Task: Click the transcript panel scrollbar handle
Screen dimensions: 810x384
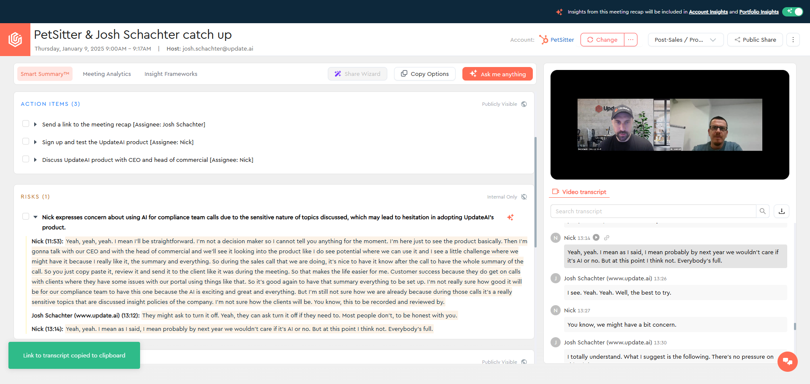Action: (x=795, y=326)
